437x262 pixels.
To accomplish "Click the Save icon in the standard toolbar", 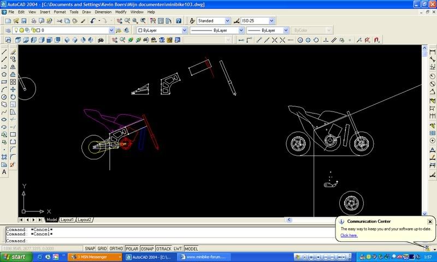I will pyautogui.click(x=25, y=21).
